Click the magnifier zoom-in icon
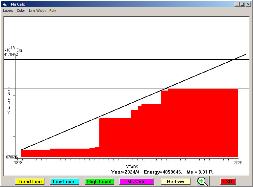The height and width of the screenshot is (187, 253). 203,181
